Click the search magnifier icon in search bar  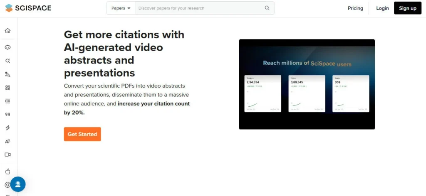pos(267,8)
